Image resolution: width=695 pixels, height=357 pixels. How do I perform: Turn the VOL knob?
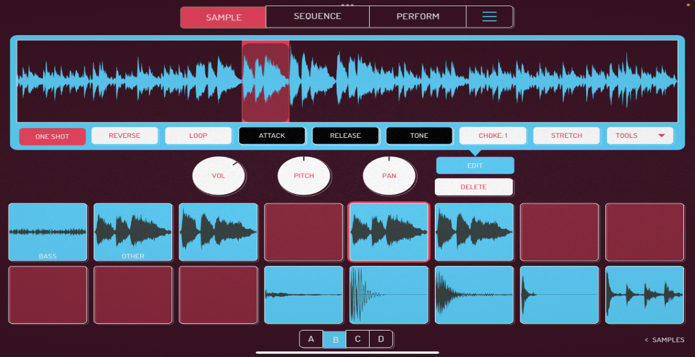(x=219, y=176)
